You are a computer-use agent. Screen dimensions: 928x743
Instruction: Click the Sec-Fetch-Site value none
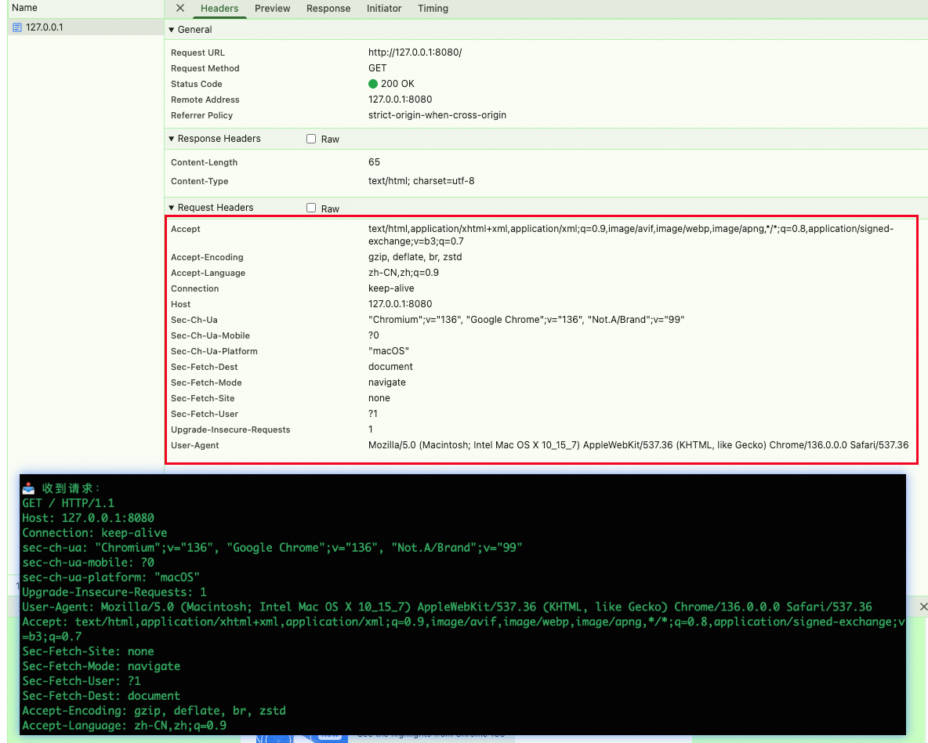pos(379,398)
